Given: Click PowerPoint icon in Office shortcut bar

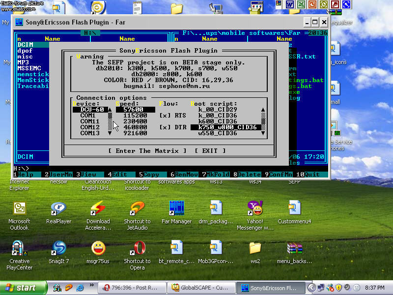Looking at the screenshot, I should [x=312, y=4].
